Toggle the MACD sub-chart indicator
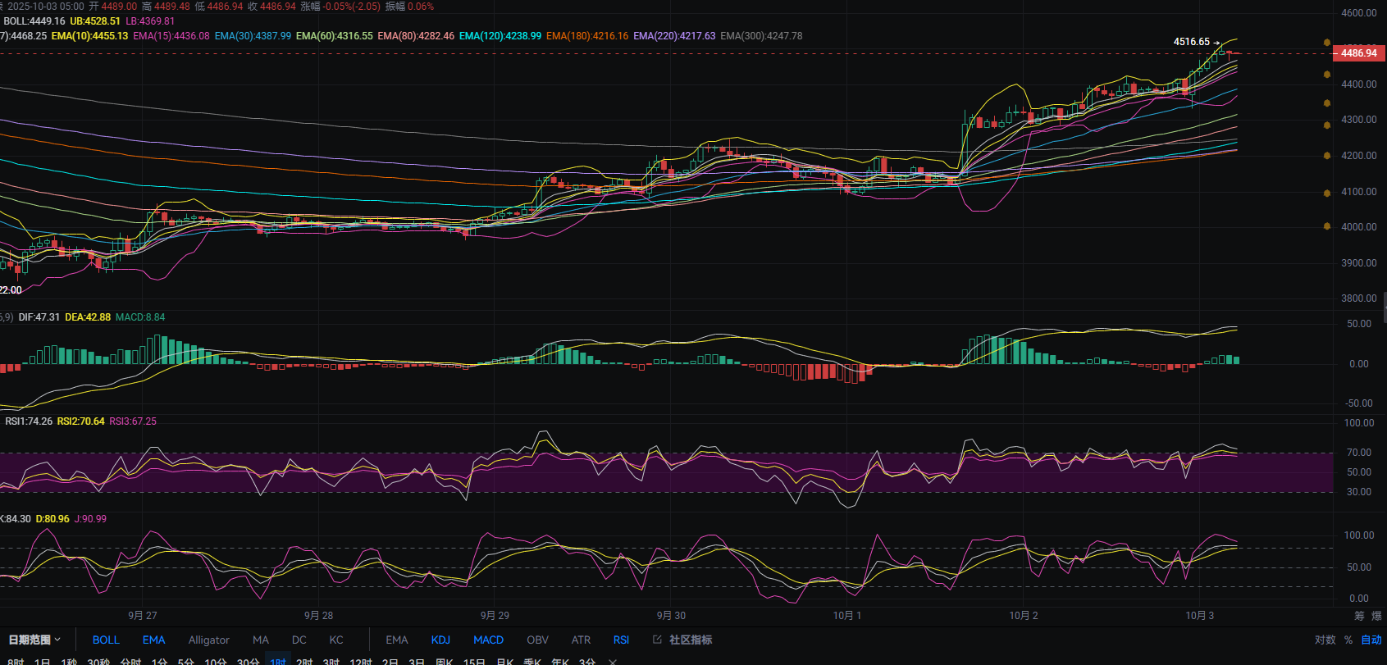1387x665 pixels. pyautogui.click(x=488, y=640)
